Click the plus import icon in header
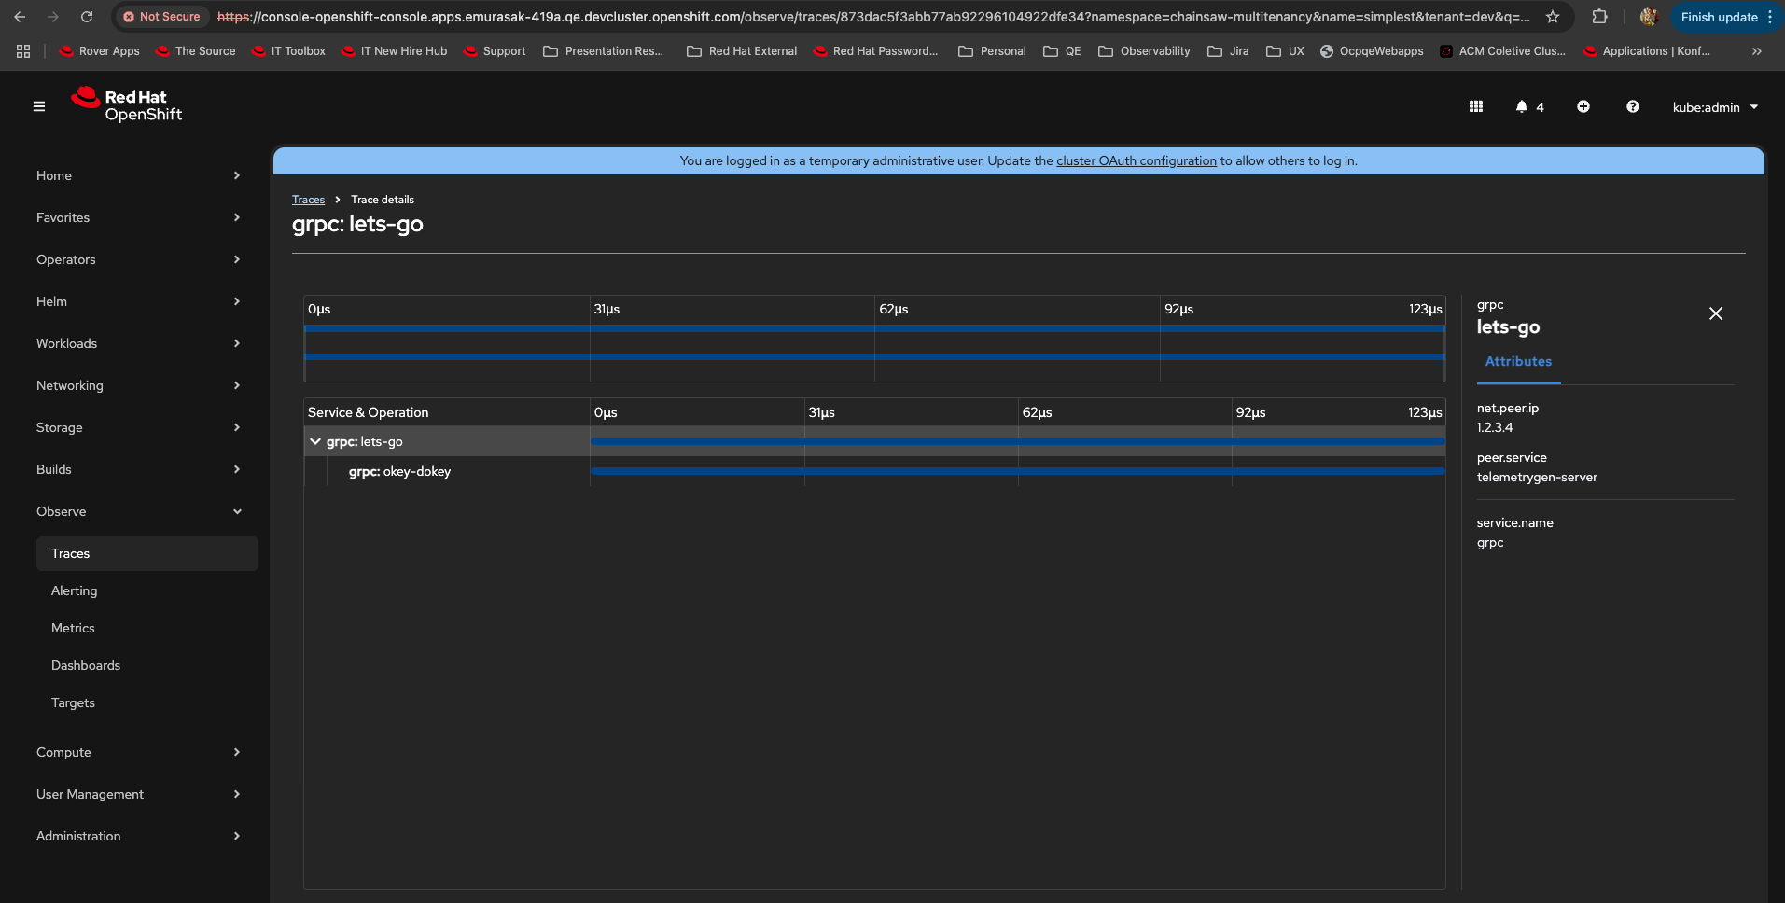Image resolution: width=1785 pixels, height=903 pixels. pos(1583,107)
